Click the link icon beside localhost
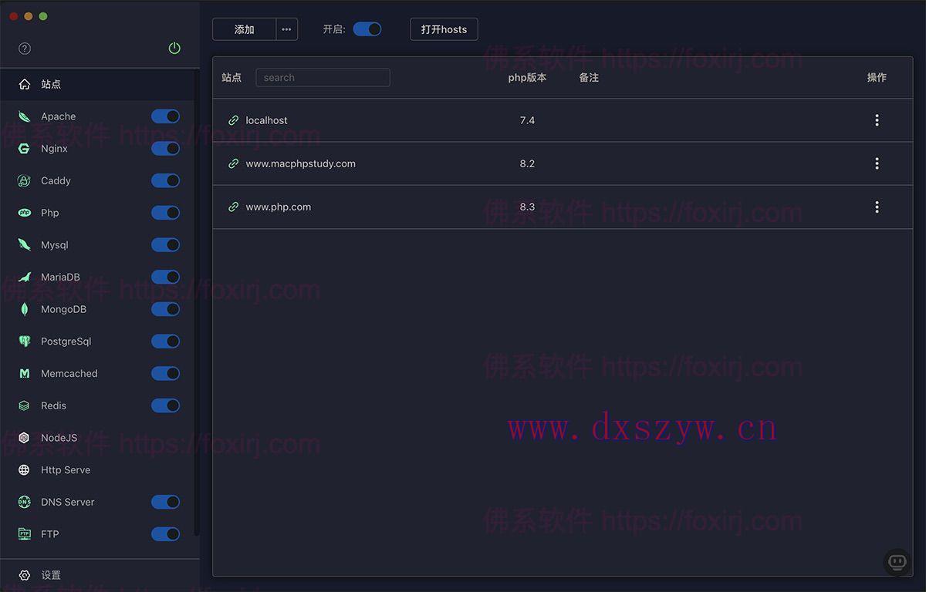This screenshot has height=592, width=926. tap(233, 120)
